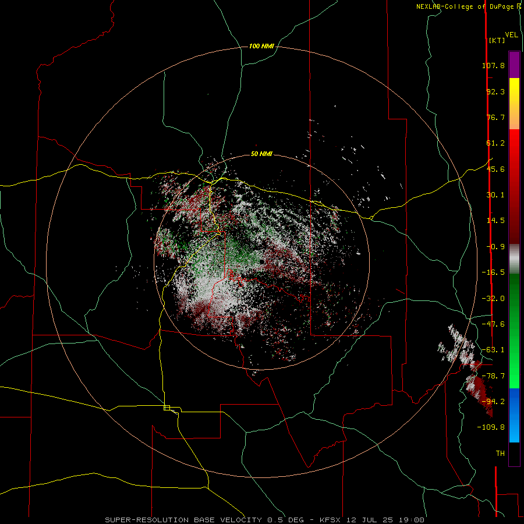The width and height of the screenshot is (524, 524).
Task: Click the purple segment of the velocity color bar
Action: coord(514,65)
